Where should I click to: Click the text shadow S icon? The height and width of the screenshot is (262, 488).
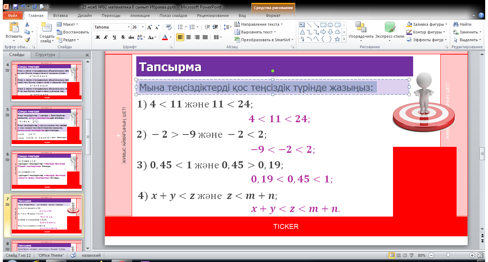(123, 37)
